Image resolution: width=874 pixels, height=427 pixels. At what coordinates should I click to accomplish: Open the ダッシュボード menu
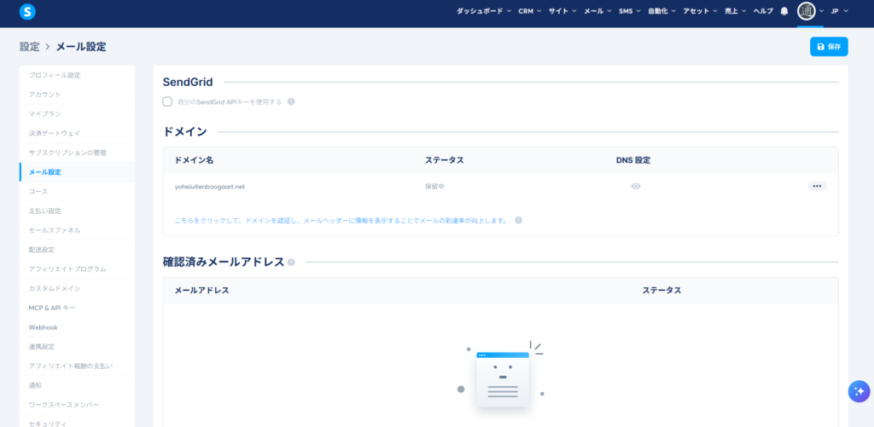pos(484,11)
